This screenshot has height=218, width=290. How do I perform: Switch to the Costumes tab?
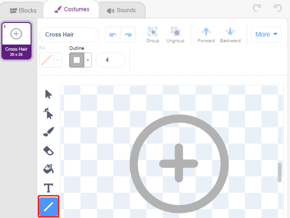pyautogui.click(x=72, y=9)
